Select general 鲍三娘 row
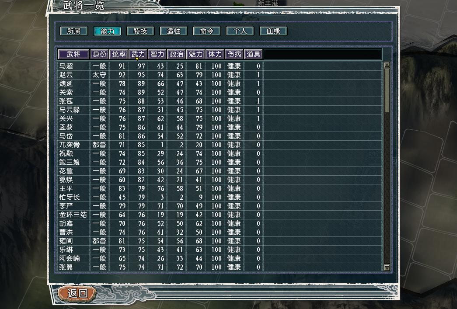Screen dimensions: 457x309 tap(220, 162)
